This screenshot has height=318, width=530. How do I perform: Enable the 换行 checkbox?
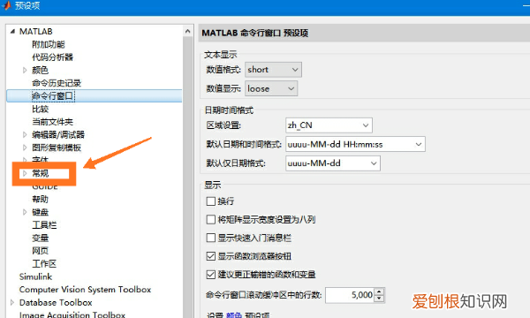(x=210, y=201)
